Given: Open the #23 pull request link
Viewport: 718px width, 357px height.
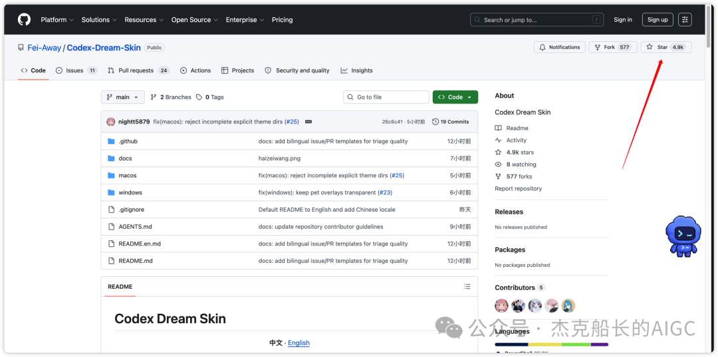Looking at the screenshot, I should coord(385,192).
